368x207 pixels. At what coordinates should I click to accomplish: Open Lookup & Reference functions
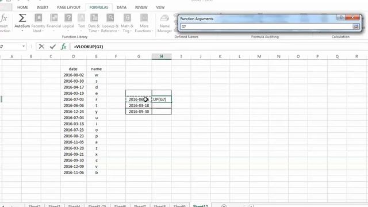click(110, 23)
